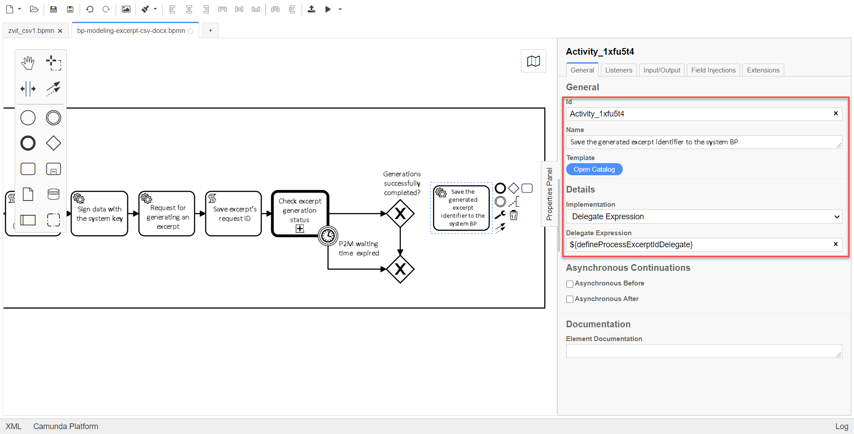Create a data store reference from palette

53,194
